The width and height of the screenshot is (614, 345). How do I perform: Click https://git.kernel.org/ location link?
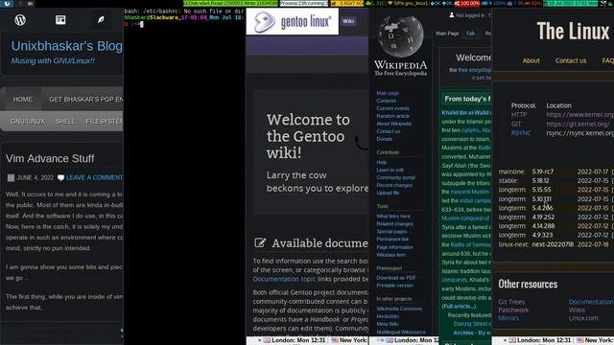click(x=578, y=124)
